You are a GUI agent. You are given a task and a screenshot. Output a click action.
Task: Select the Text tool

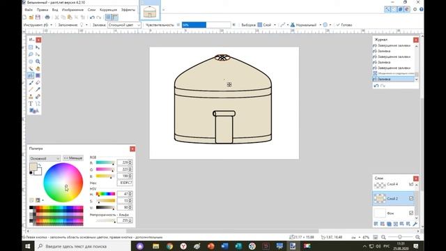click(31, 104)
